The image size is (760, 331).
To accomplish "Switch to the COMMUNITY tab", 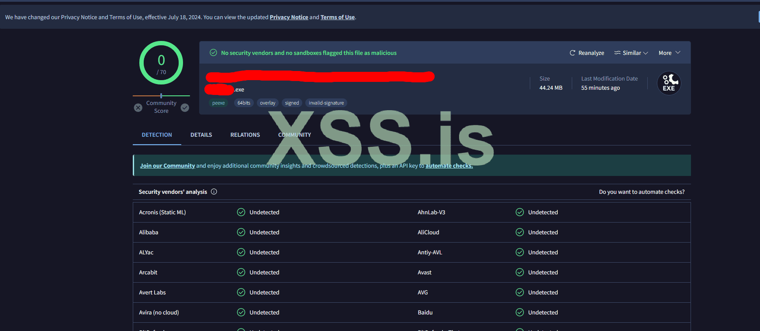I will tap(295, 135).
